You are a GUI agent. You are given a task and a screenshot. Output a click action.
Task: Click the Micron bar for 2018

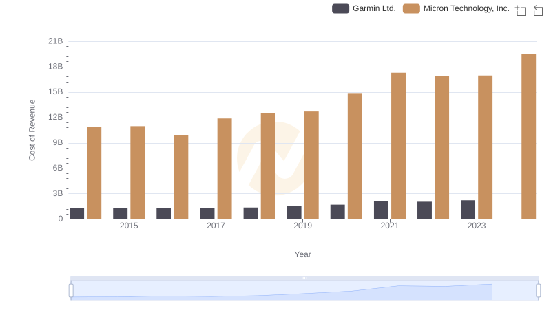(268, 166)
